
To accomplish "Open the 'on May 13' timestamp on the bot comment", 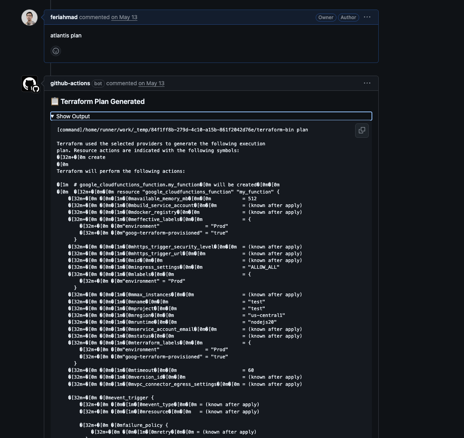I will 151,83.
